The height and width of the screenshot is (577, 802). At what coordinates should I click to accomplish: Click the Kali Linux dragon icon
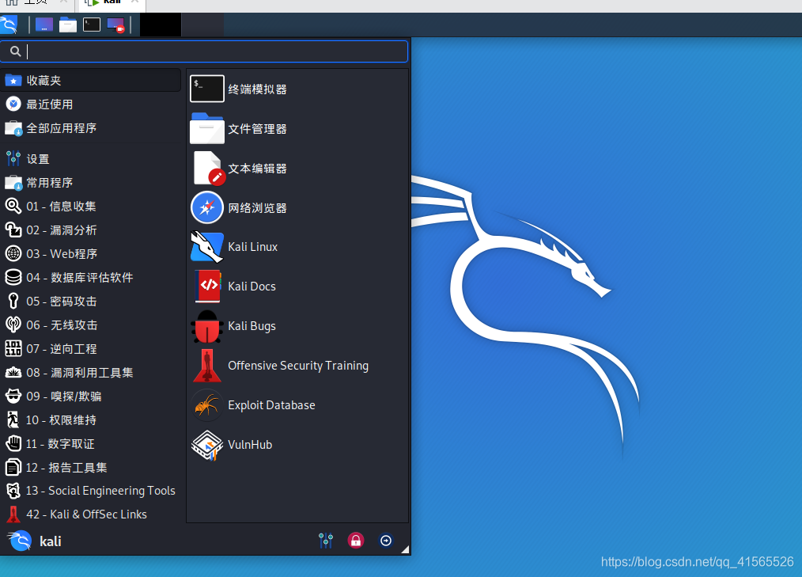[x=207, y=247]
